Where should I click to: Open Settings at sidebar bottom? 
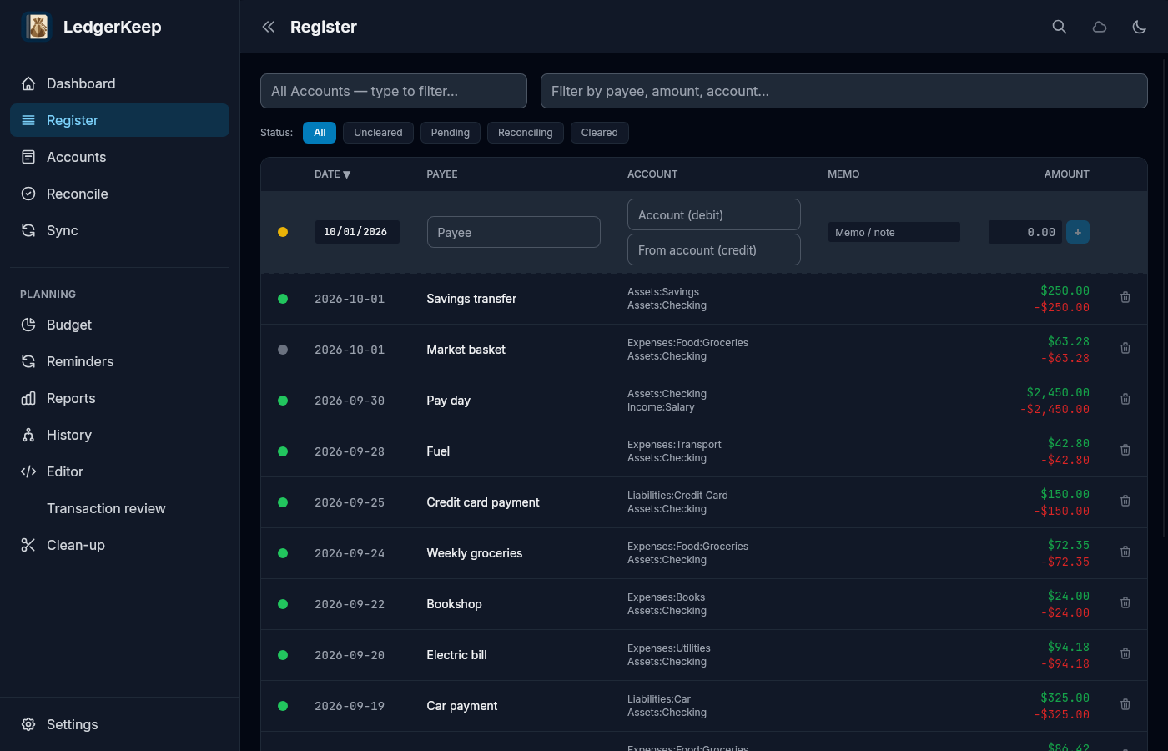pos(119,724)
